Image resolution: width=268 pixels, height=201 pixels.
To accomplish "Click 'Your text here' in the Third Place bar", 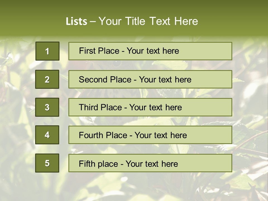I will click(x=155, y=107).
